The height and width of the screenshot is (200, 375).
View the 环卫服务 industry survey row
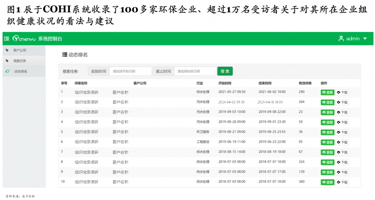pos(327,132)
